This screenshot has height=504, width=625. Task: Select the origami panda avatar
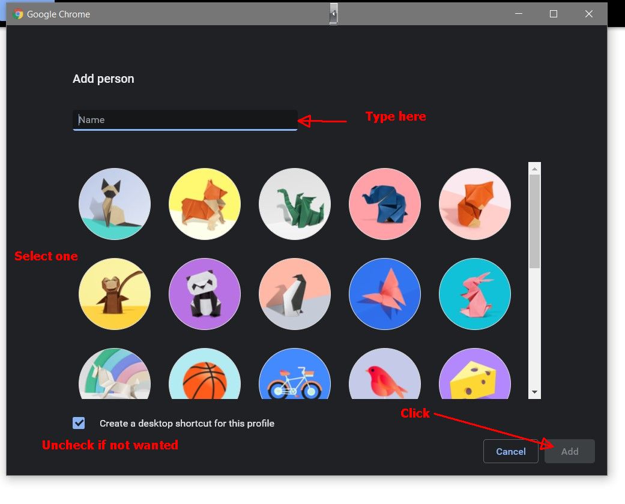point(205,294)
